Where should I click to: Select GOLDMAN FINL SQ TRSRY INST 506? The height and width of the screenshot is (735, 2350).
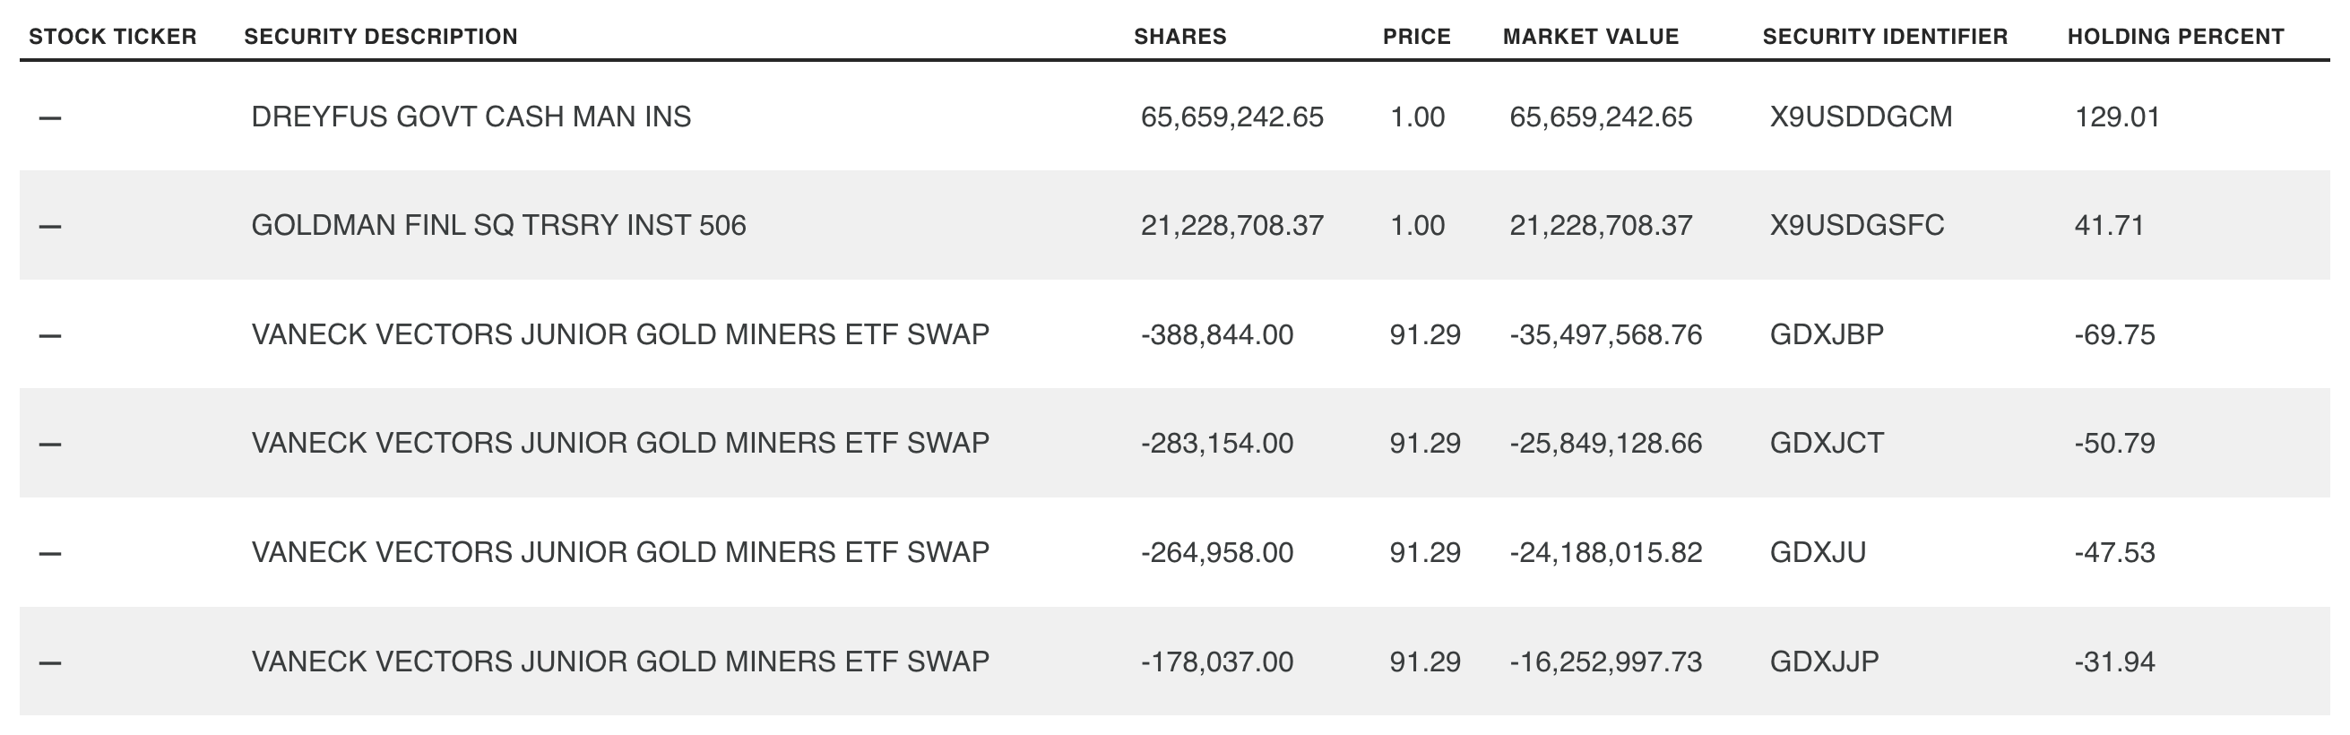point(498,225)
